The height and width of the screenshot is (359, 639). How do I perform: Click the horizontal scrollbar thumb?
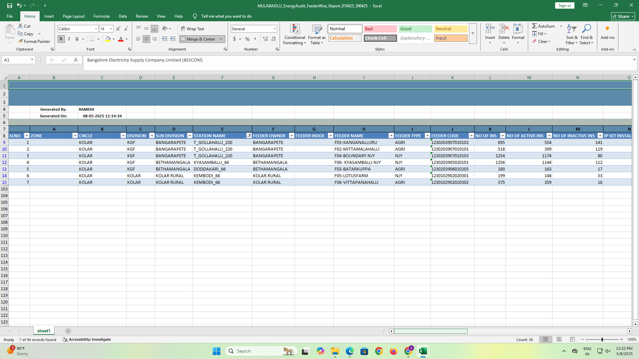[x=431, y=331]
